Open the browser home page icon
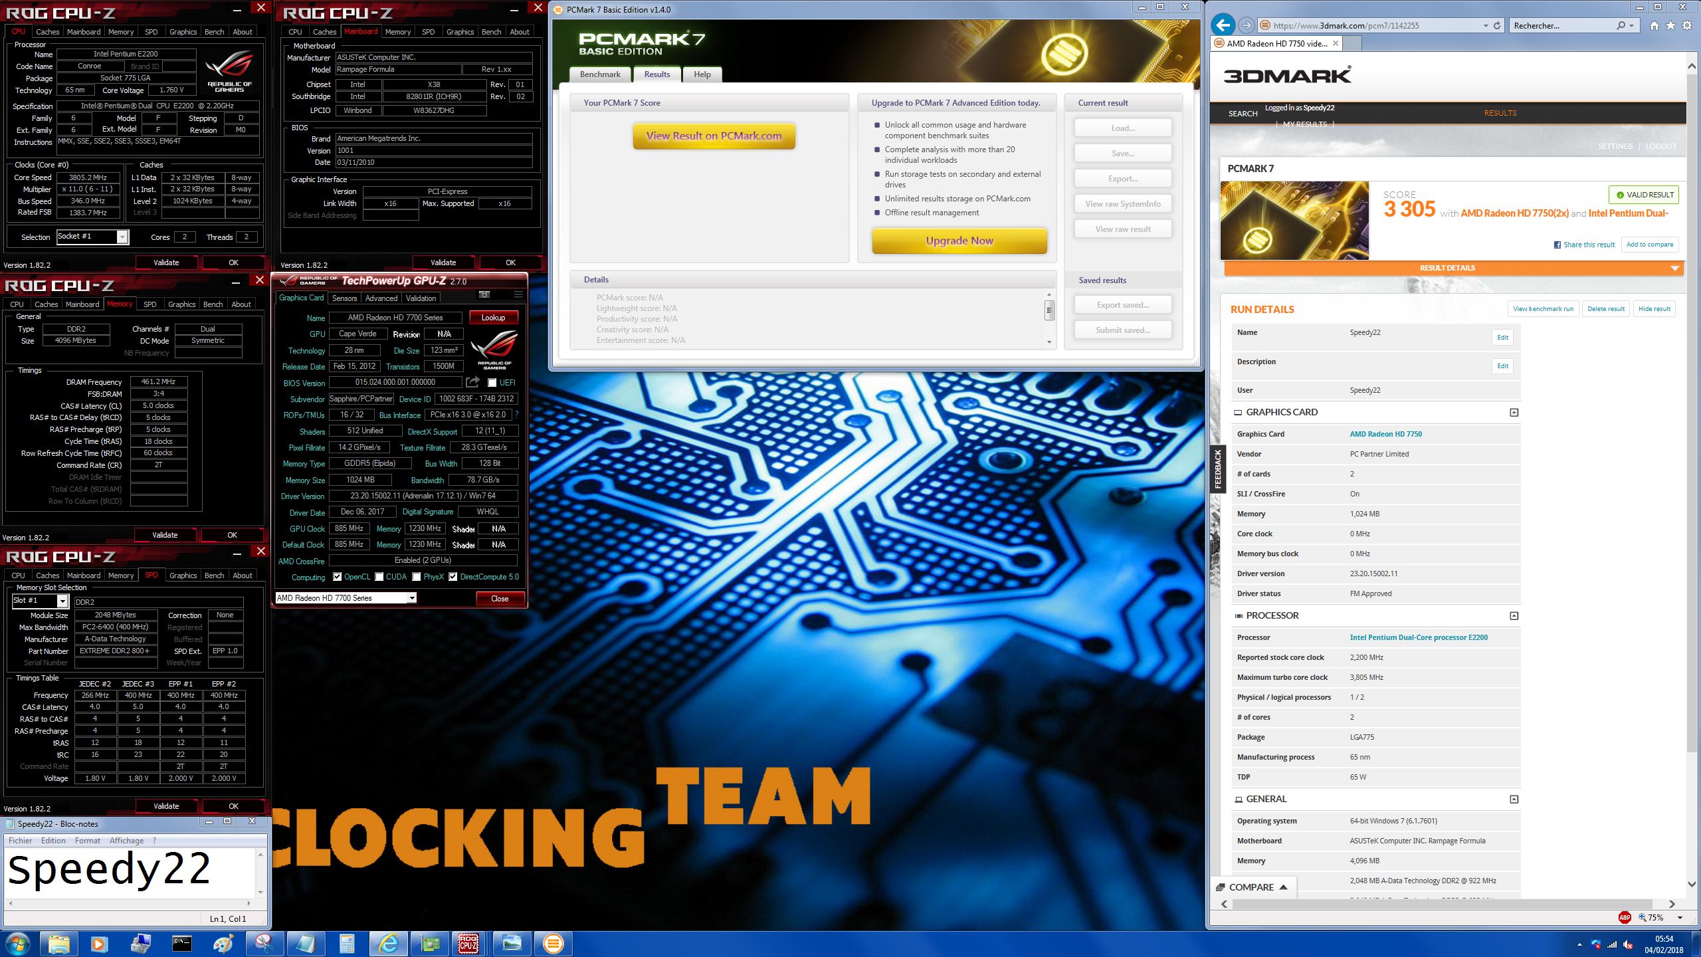This screenshot has height=957, width=1701. click(1654, 26)
